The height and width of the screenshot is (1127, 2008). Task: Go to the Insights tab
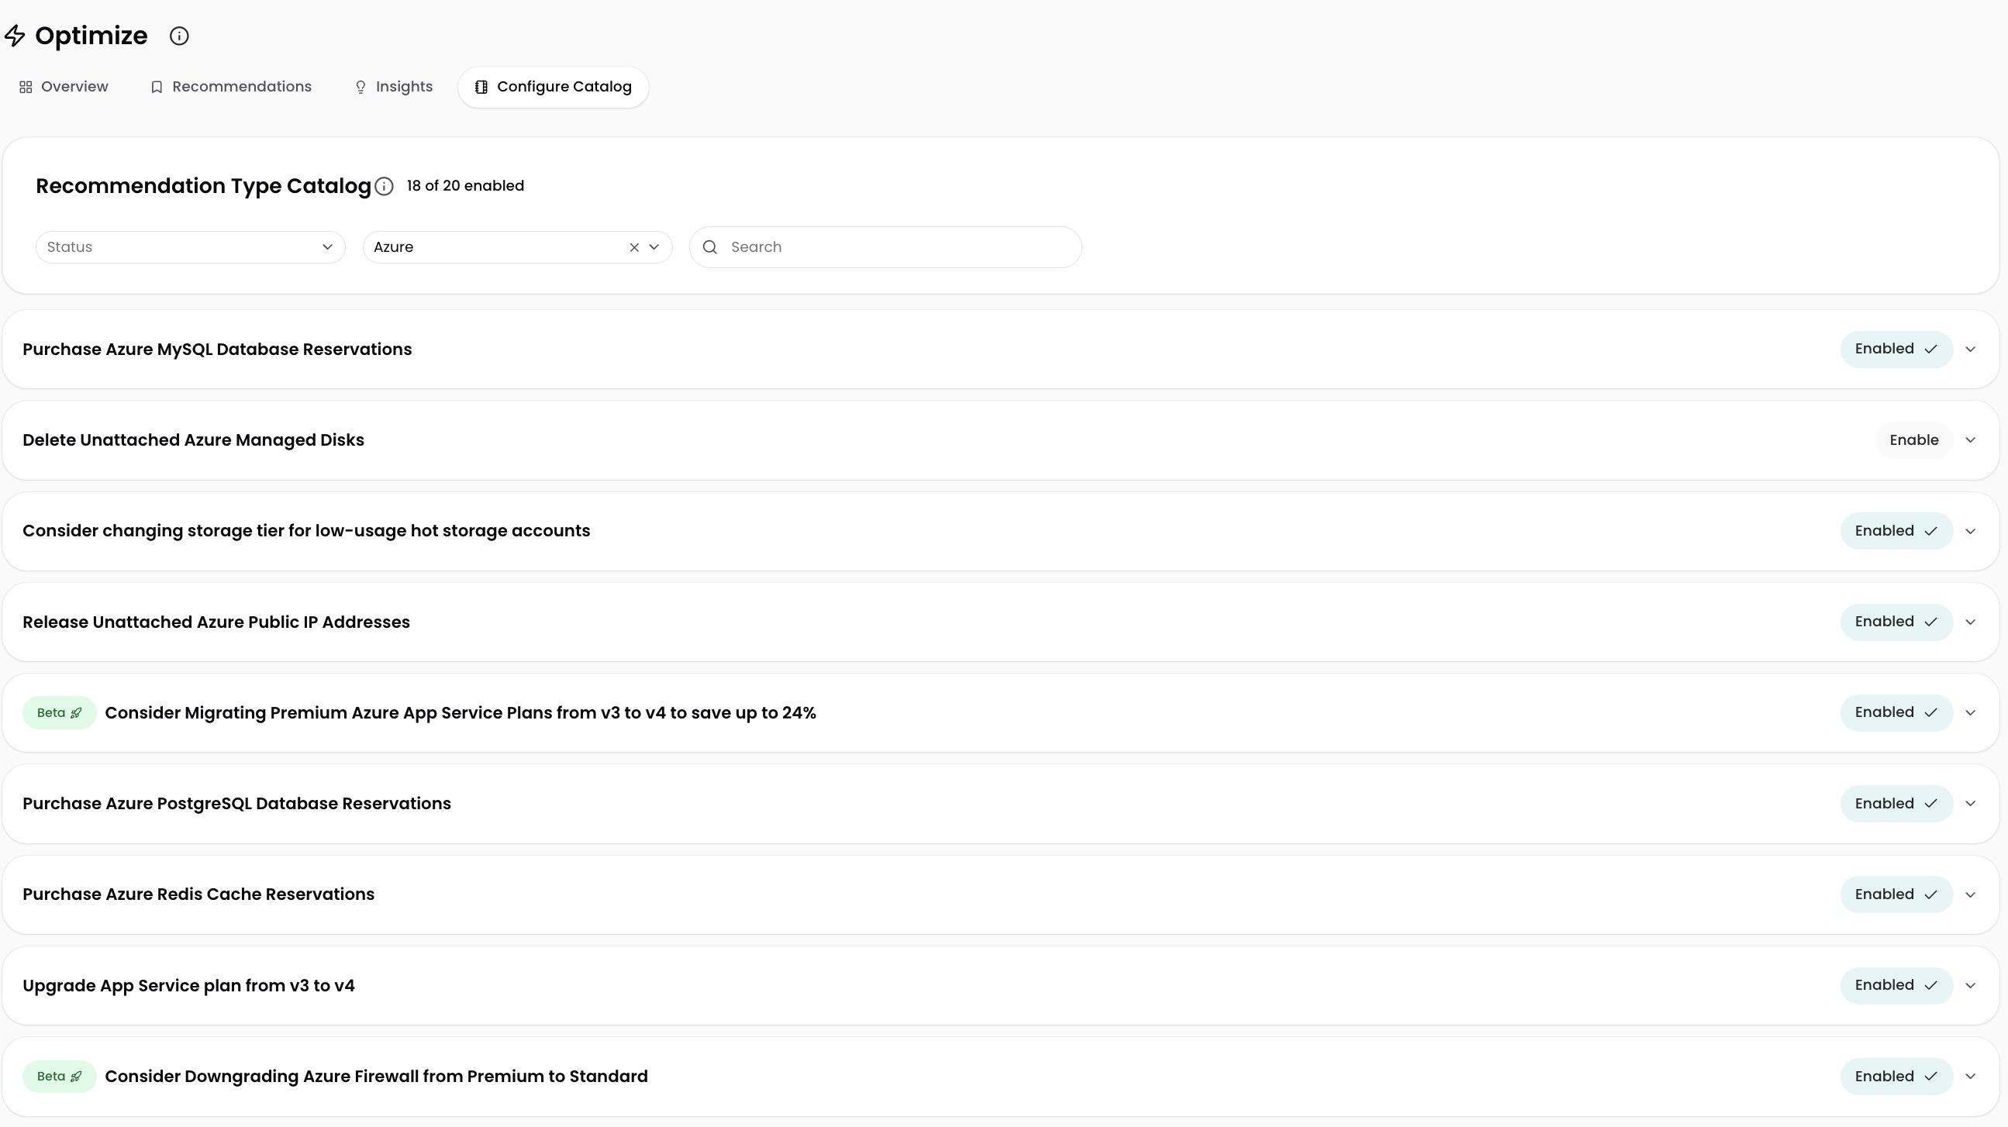tap(394, 87)
